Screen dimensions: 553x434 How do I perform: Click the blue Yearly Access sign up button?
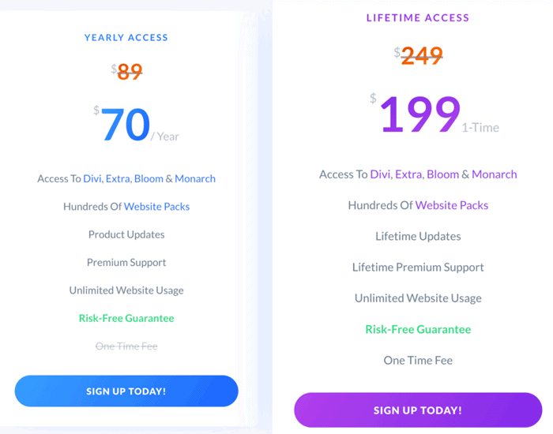coord(126,391)
